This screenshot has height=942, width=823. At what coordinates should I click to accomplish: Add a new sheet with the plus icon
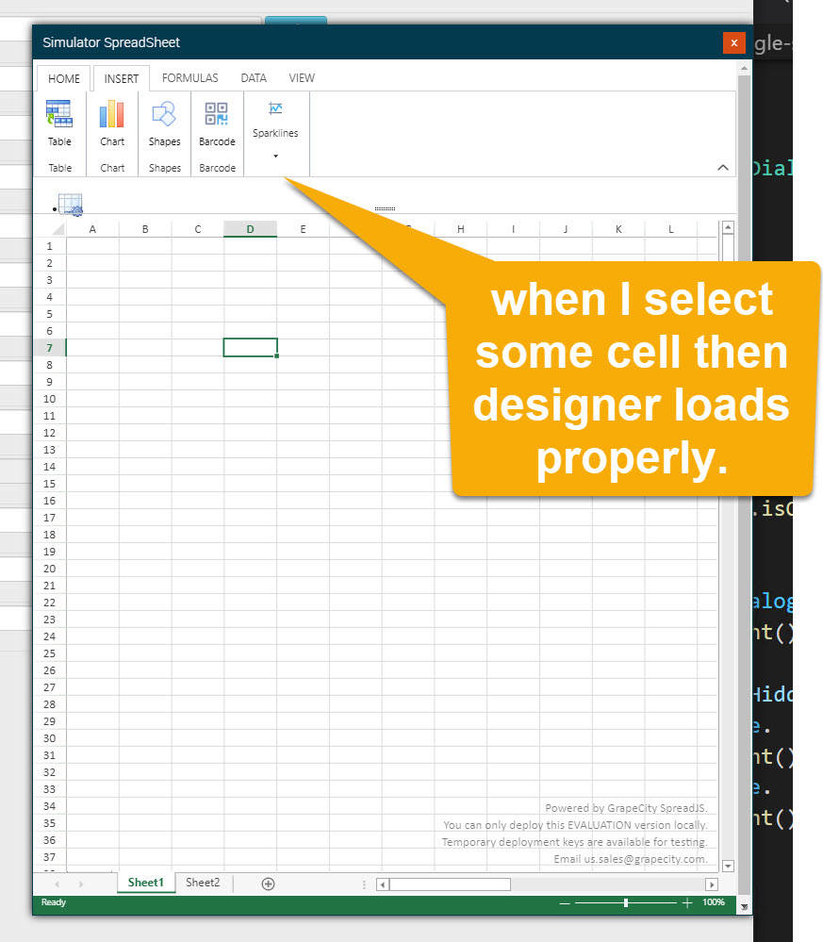pos(268,884)
